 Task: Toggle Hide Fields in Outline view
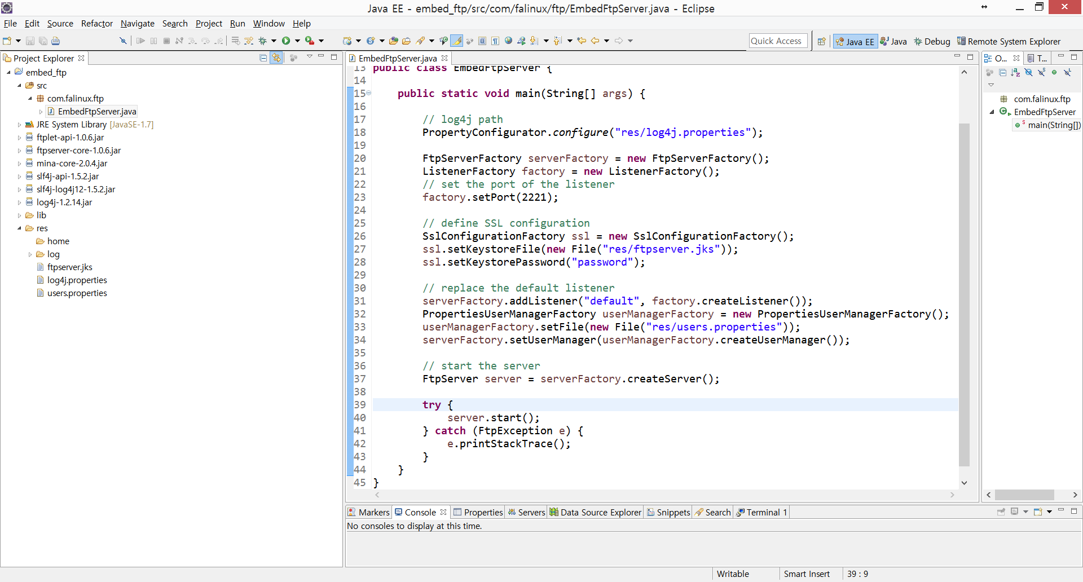[1029, 72]
